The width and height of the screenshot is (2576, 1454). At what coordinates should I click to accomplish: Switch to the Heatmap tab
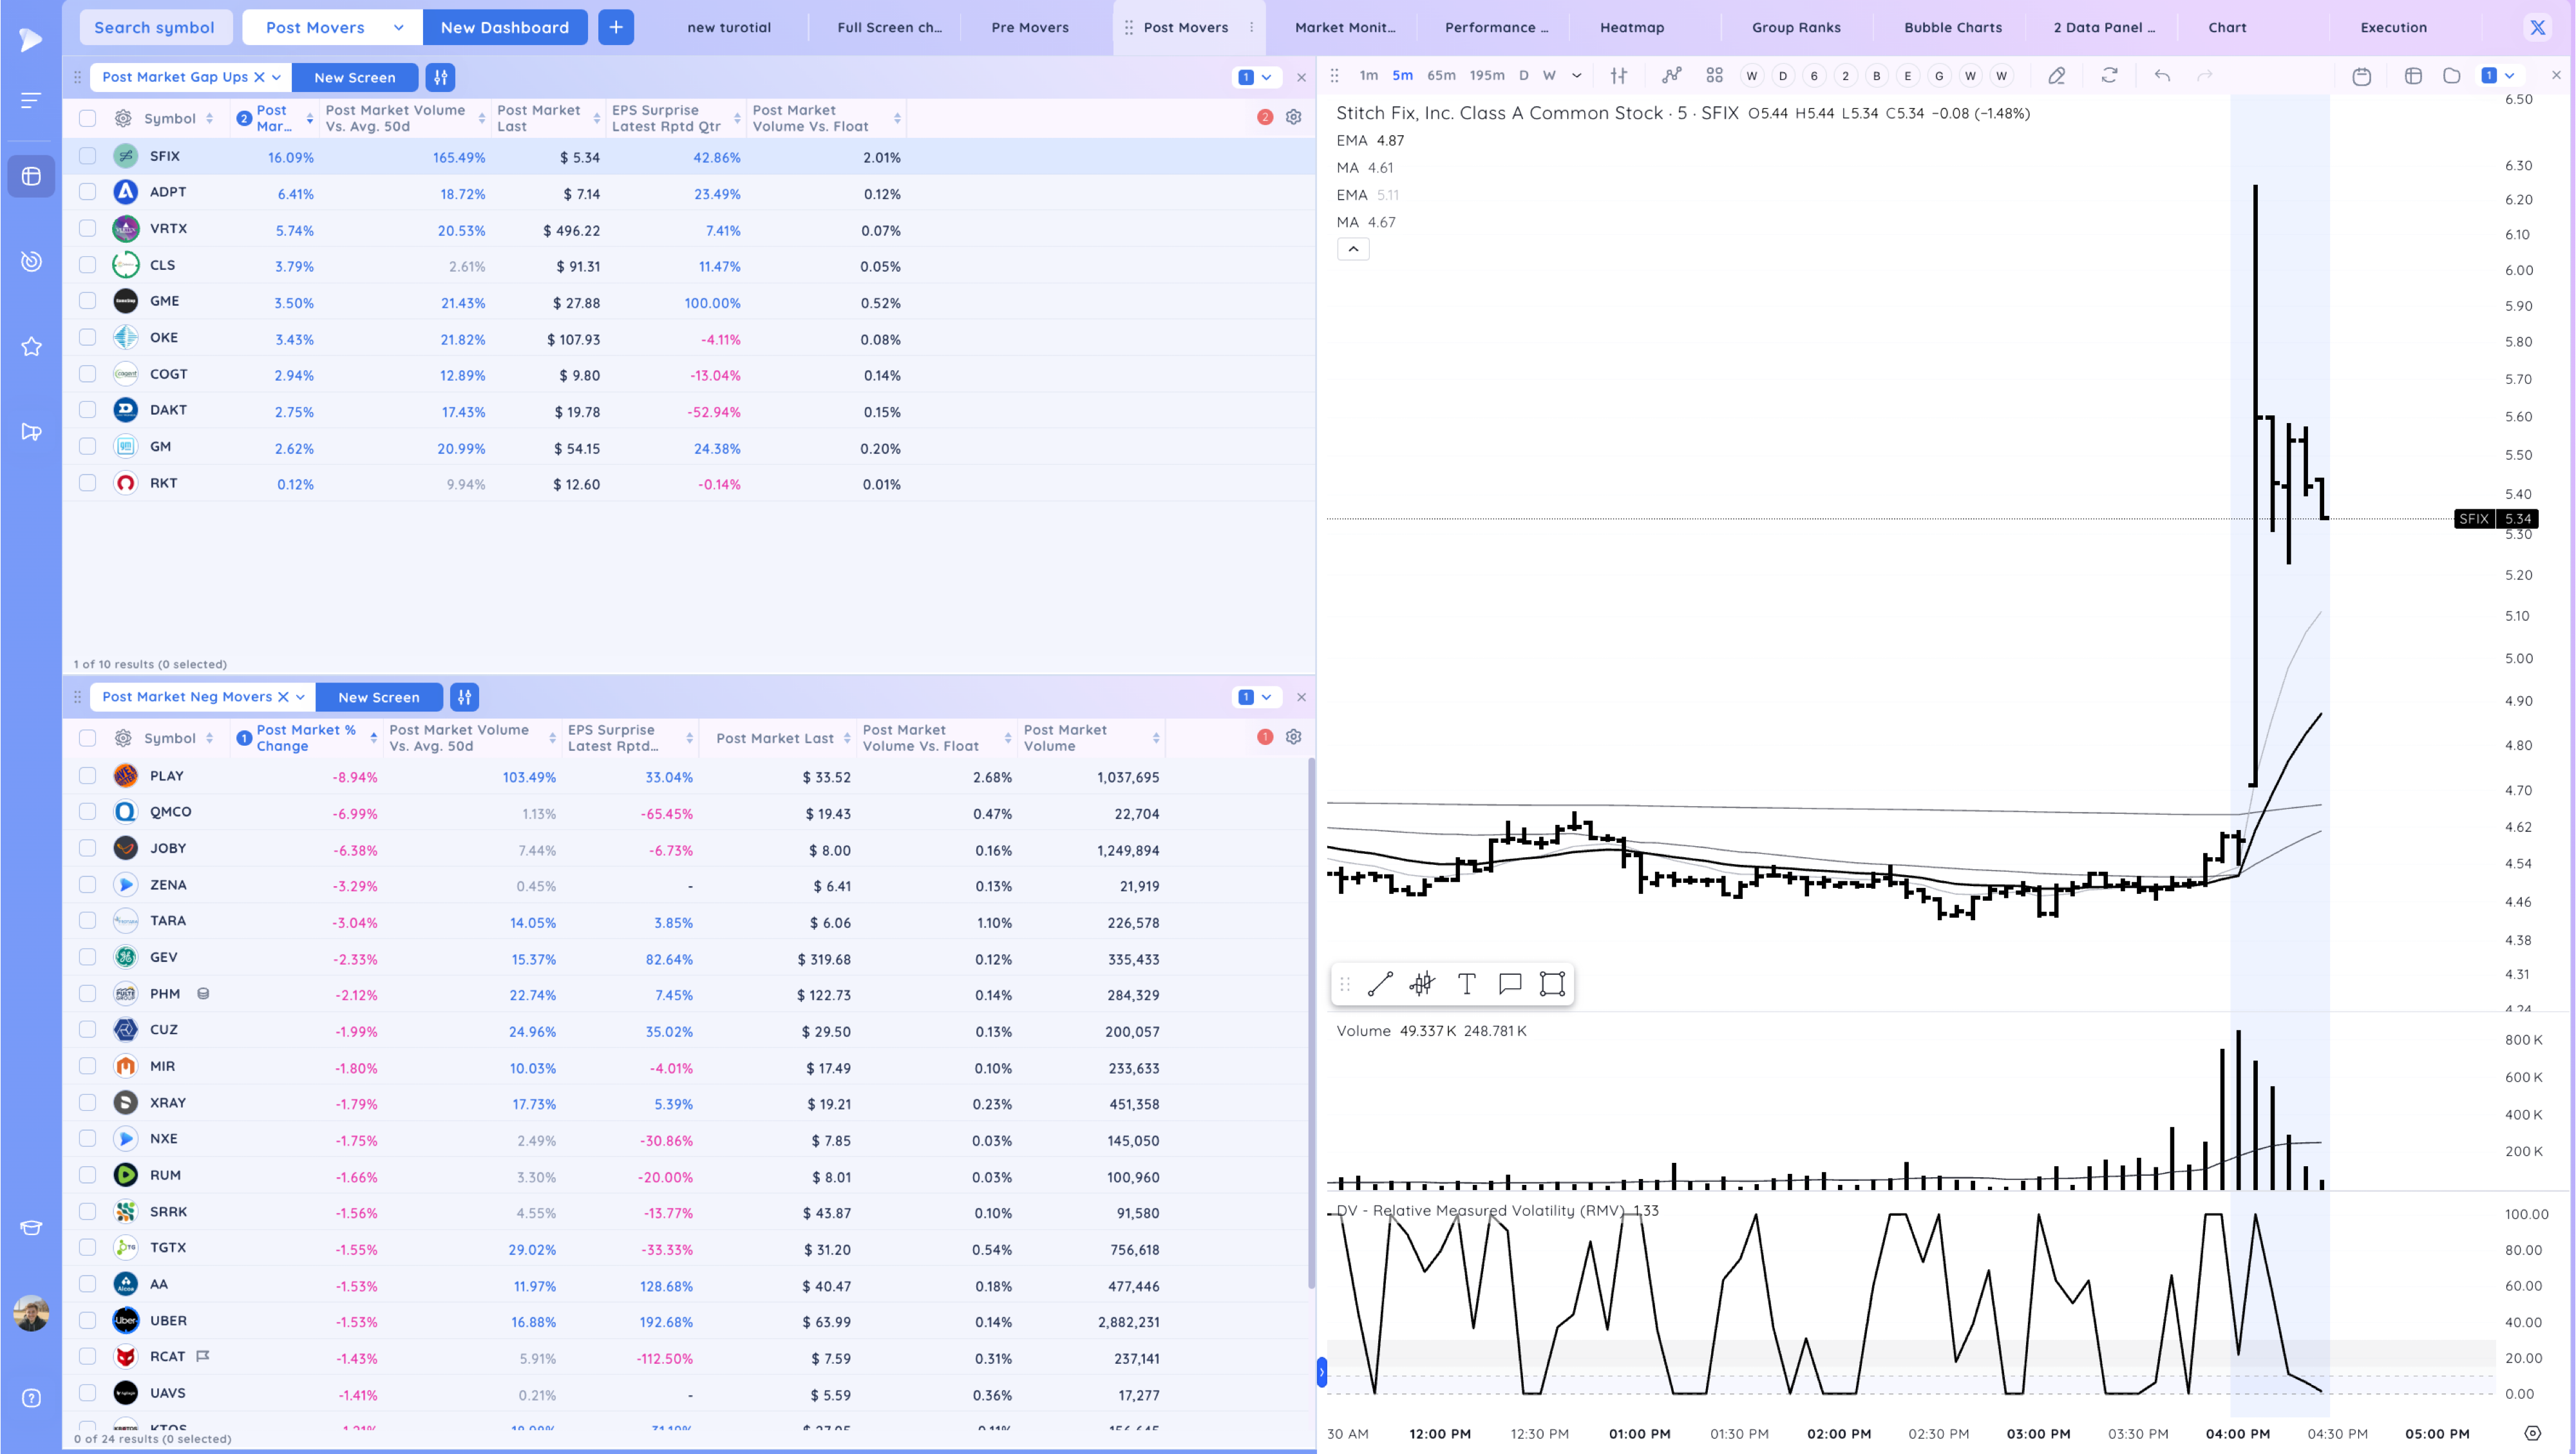(x=1631, y=27)
